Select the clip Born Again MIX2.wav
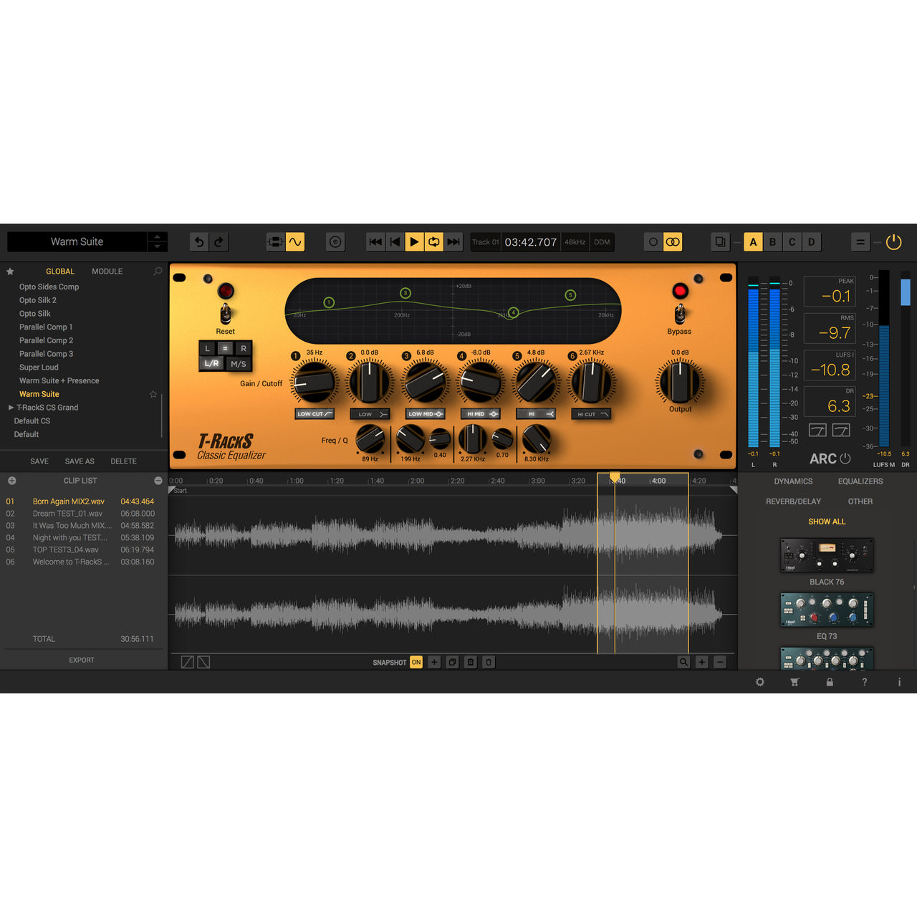 (x=69, y=501)
